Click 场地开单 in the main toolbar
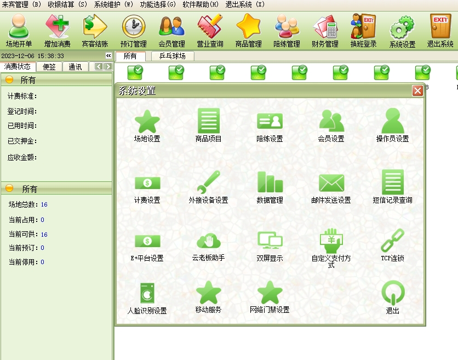The height and width of the screenshot is (360, 458). tap(19, 30)
